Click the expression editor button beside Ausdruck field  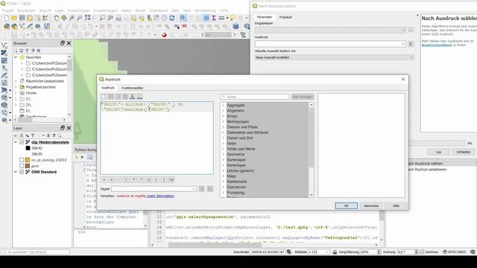coord(411,44)
